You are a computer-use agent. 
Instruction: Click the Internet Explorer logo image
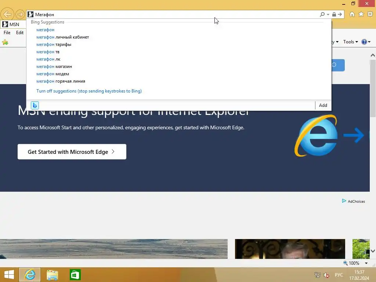pyautogui.click(x=316, y=136)
